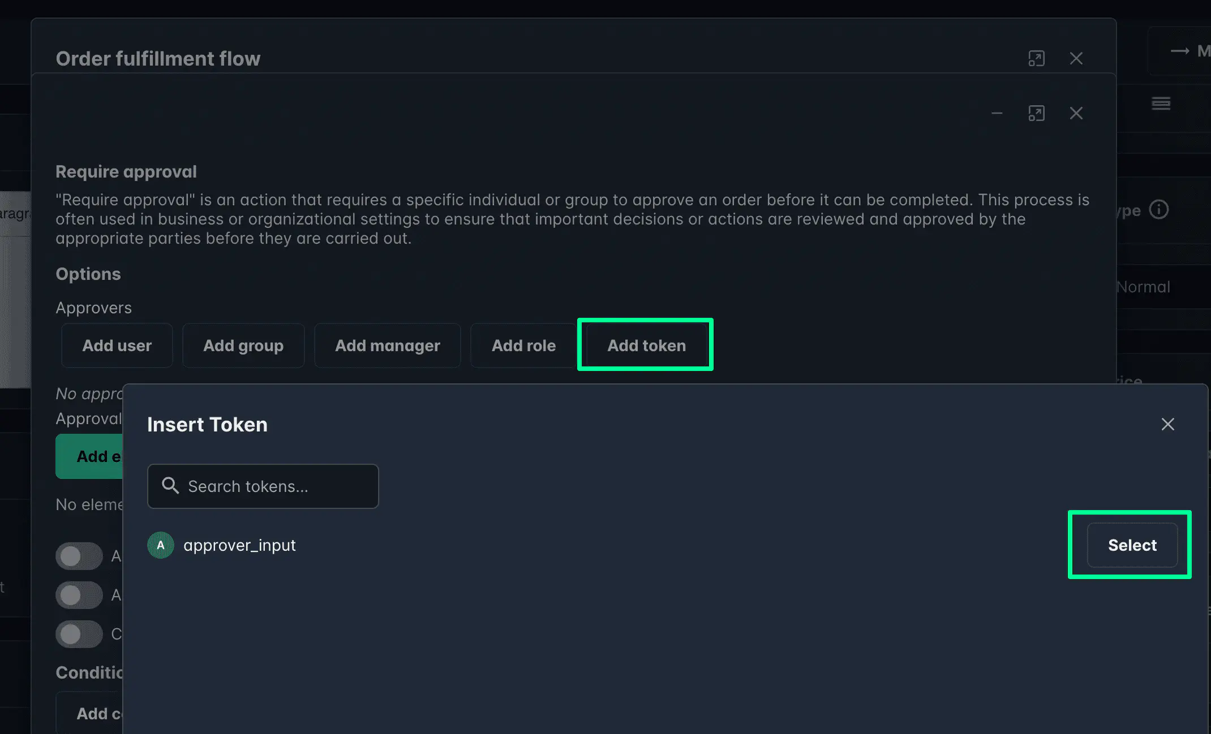Enable the topmost approval option toggle
Viewport: 1211px width, 734px height.
pos(79,556)
